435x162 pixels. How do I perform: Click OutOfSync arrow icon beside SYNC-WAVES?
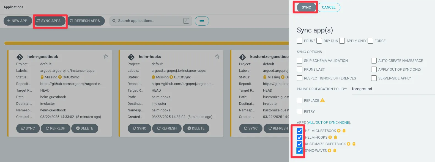(x=330, y=150)
